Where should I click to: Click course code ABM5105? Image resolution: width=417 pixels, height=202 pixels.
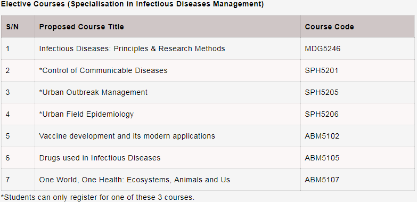pos(322,158)
